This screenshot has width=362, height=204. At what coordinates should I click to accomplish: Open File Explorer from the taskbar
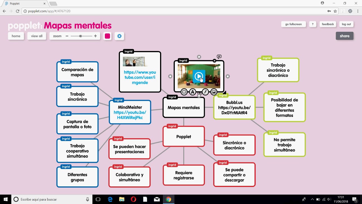(x=122, y=199)
